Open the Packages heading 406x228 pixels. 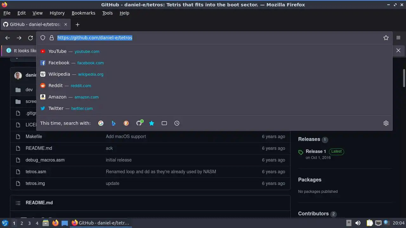pos(310,180)
